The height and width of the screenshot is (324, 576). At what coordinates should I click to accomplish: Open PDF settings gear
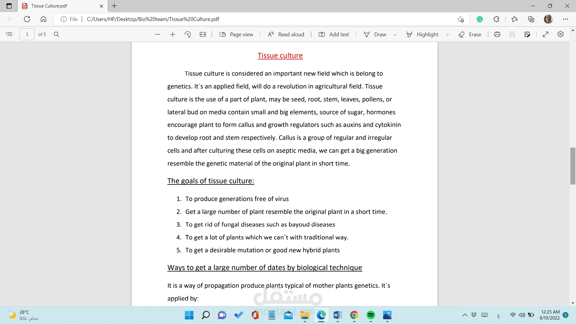[560, 34]
